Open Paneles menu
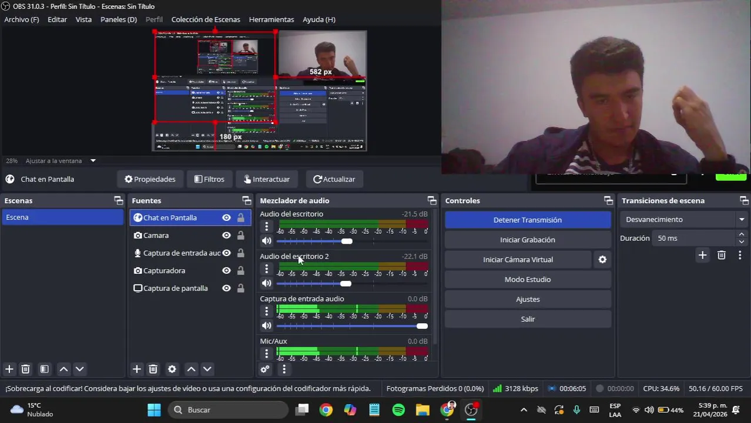This screenshot has height=423, width=751. tap(119, 19)
